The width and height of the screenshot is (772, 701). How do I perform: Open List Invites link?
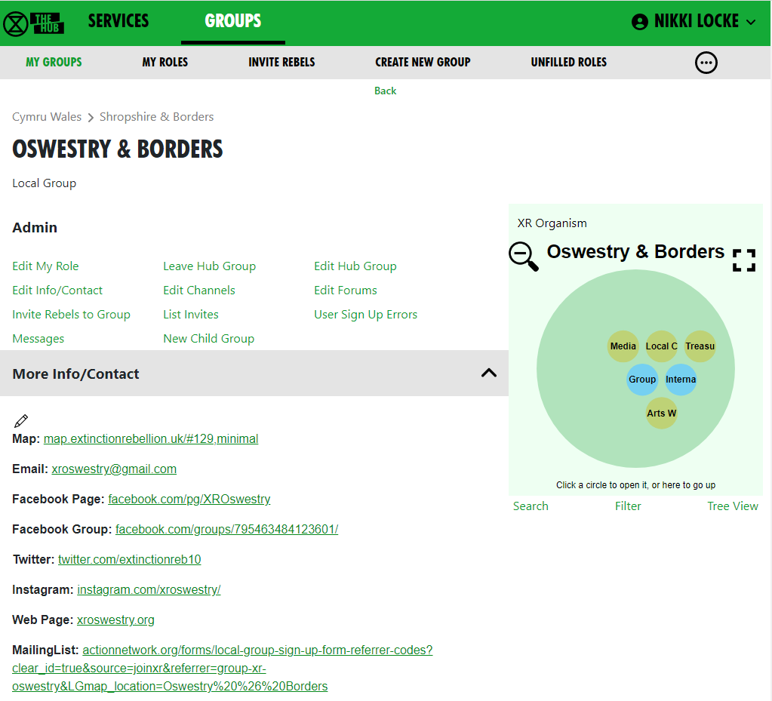pos(190,315)
